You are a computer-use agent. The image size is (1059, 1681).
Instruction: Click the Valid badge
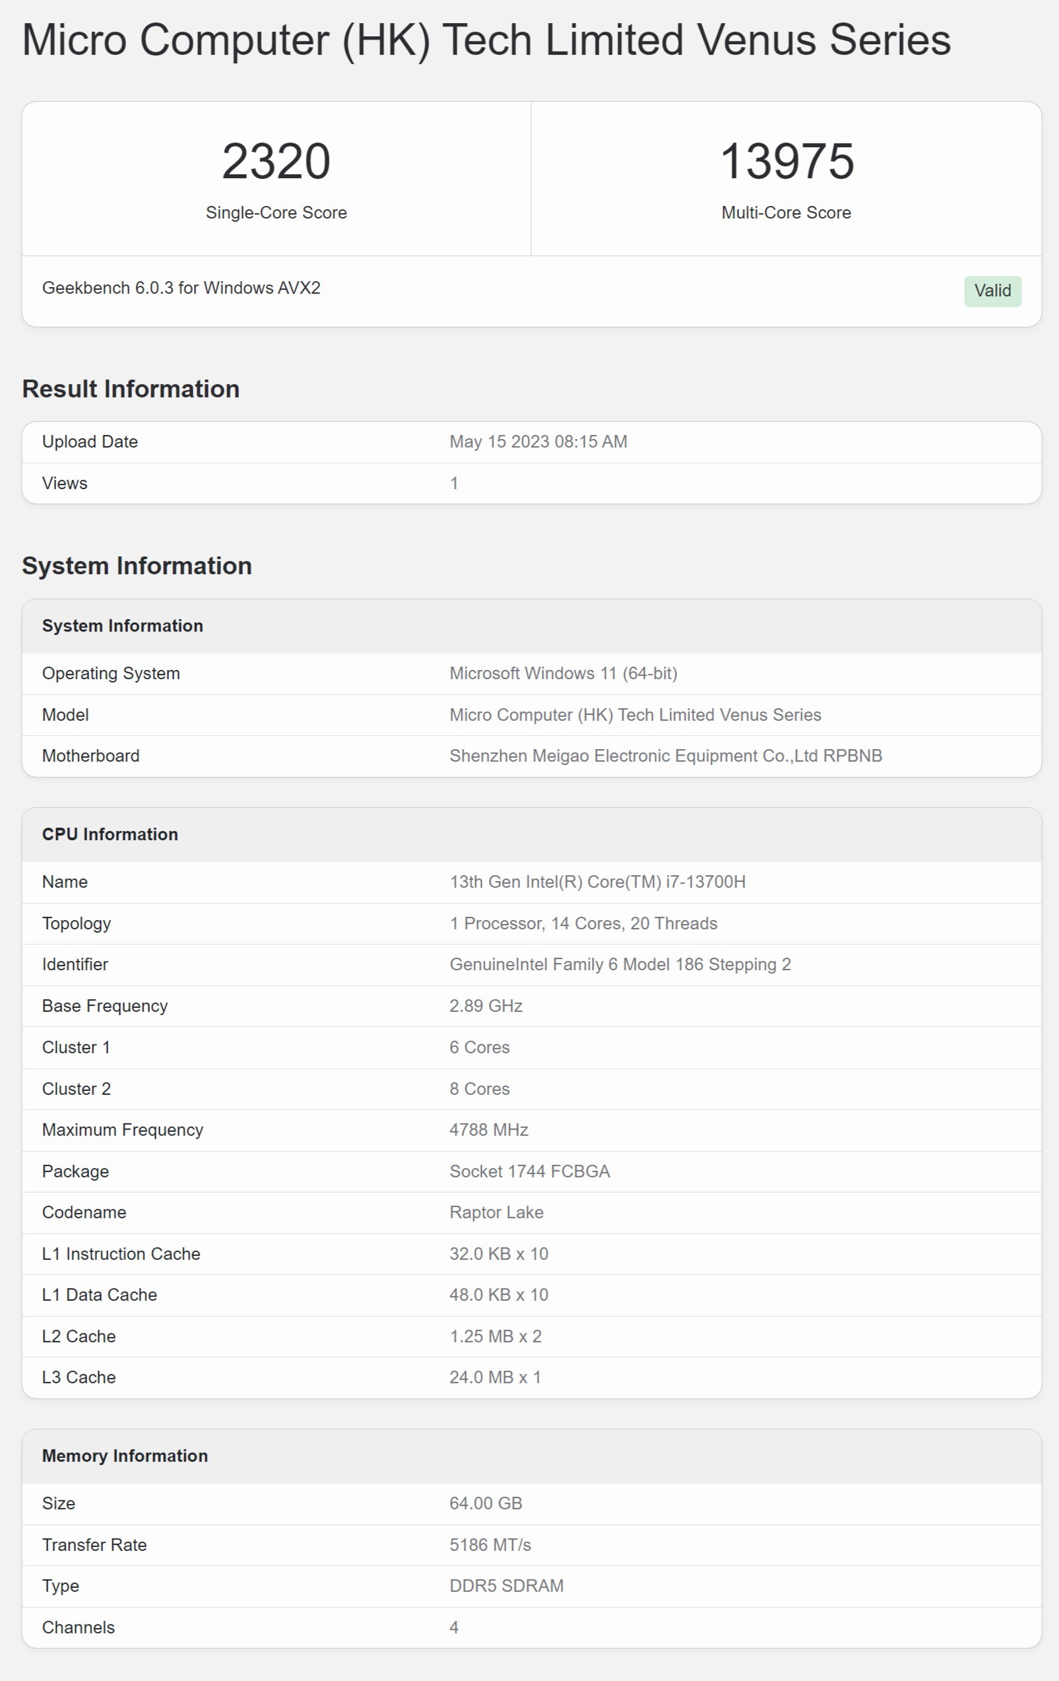click(x=992, y=291)
